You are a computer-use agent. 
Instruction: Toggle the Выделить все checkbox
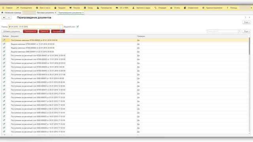[x=77, y=26]
